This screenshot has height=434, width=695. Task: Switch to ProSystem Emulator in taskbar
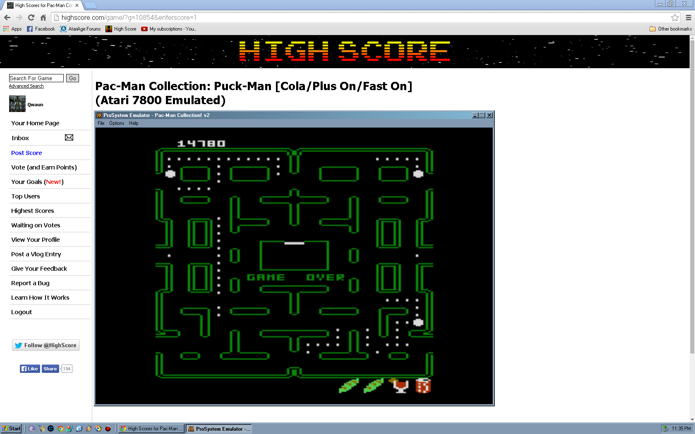219,429
